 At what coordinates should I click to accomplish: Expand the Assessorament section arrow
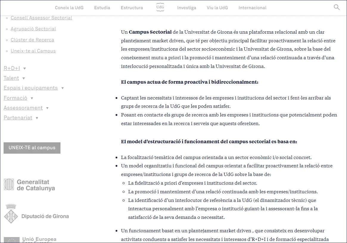pos(47,108)
